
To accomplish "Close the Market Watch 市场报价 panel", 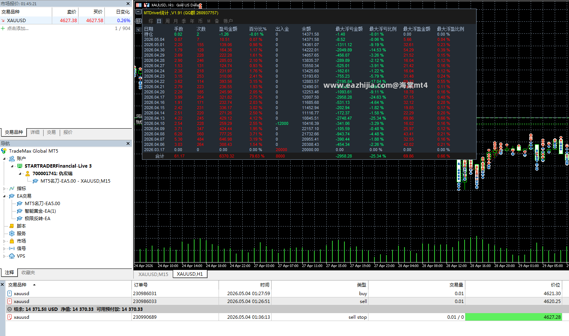I will pos(128,3).
